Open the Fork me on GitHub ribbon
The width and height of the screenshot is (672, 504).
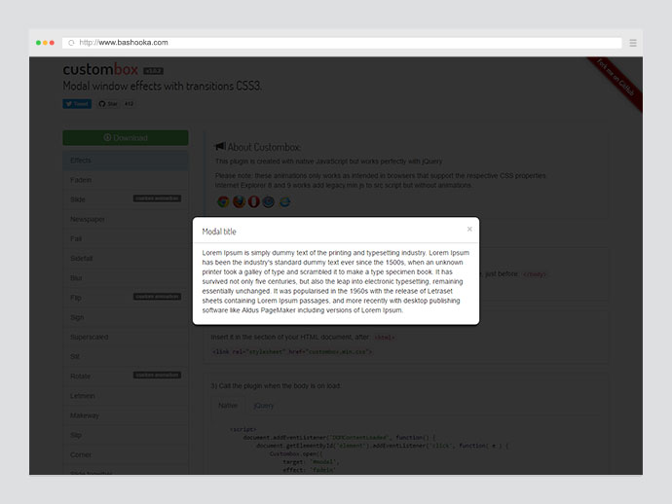click(x=616, y=83)
